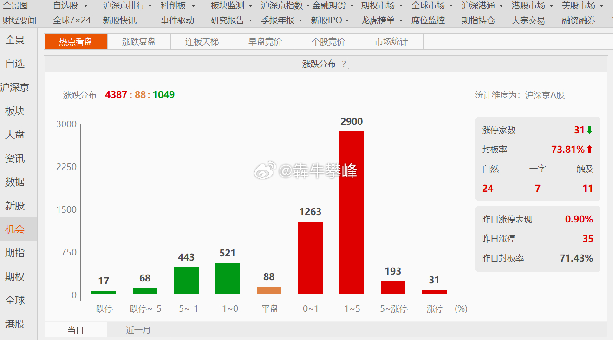This screenshot has height=340, width=613.
Task: Switch chart to 近一月 tab
Action: coord(138,330)
